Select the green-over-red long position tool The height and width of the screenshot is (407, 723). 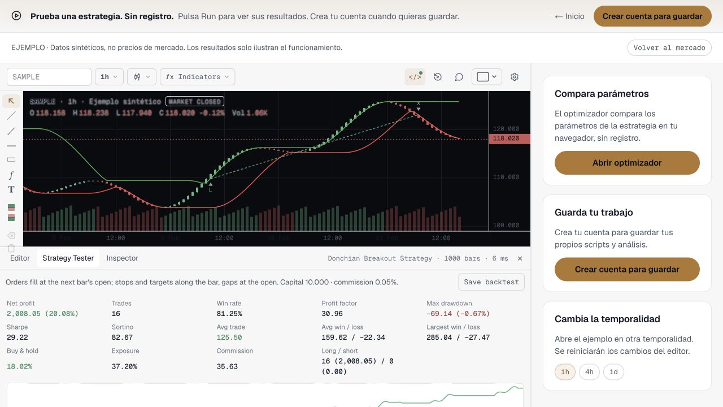coord(11,207)
